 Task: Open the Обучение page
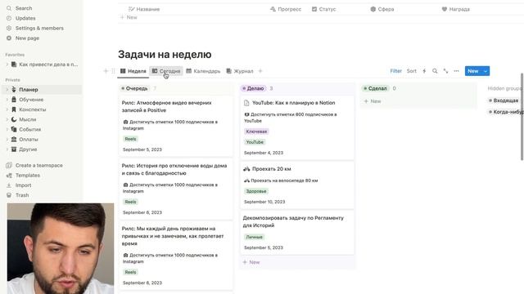31,100
